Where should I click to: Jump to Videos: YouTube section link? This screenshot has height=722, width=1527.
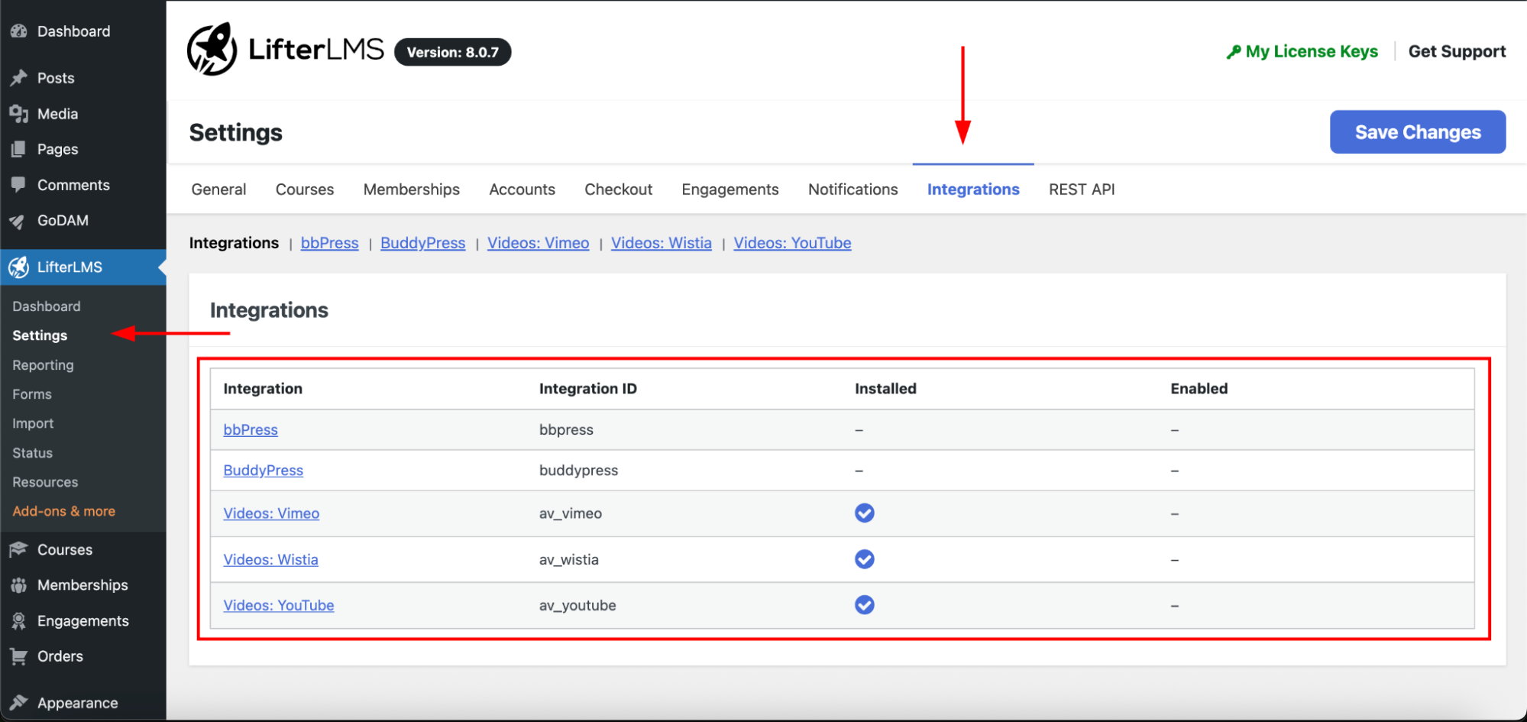pos(792,243)
